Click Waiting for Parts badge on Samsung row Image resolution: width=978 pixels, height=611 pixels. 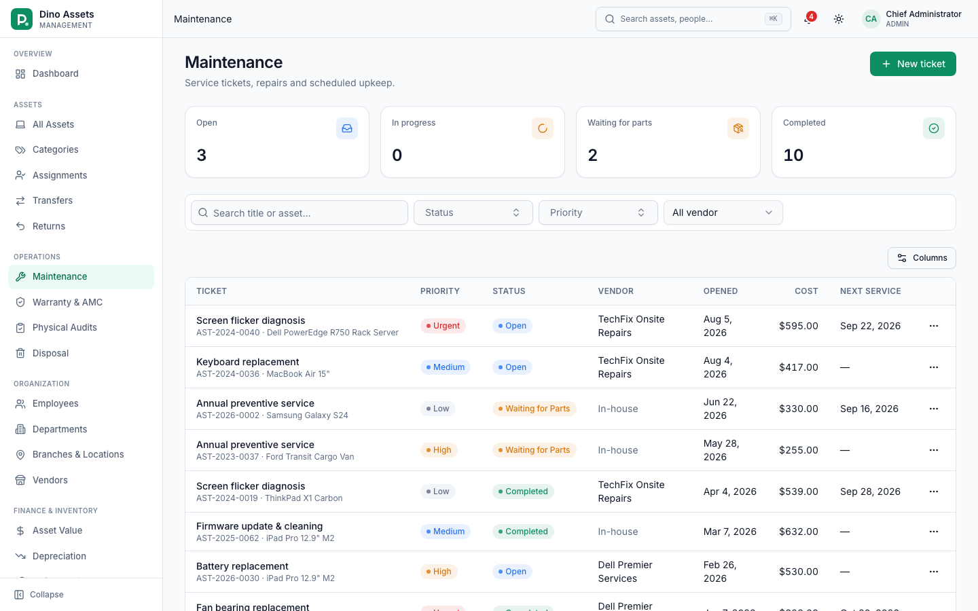pos(535,409)
